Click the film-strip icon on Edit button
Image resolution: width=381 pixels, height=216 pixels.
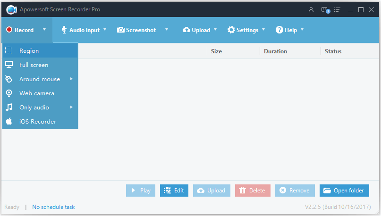167,191
